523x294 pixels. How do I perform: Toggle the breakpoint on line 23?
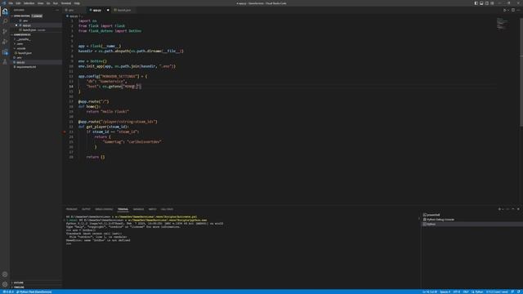(x=65, y=131)
